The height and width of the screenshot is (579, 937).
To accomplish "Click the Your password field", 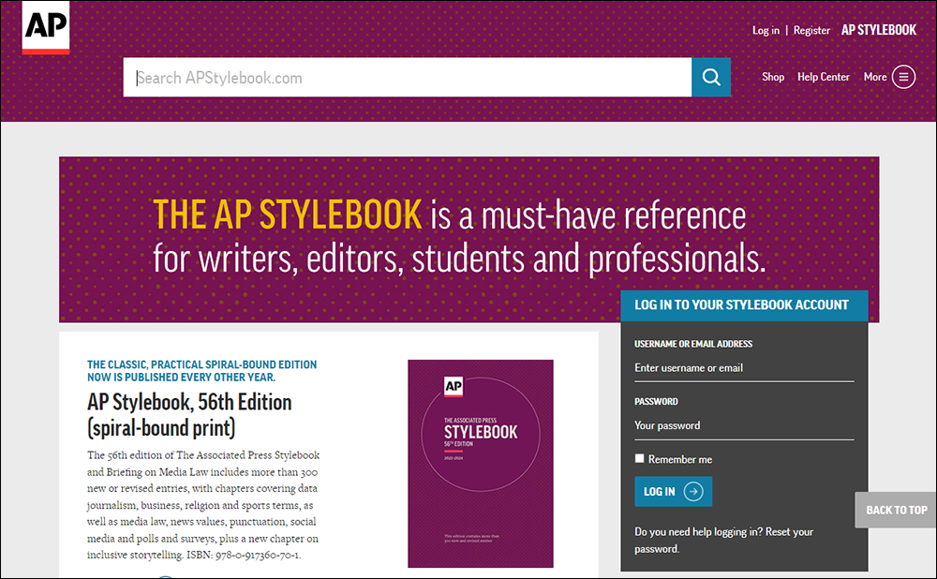I will (x=744, y=425).
